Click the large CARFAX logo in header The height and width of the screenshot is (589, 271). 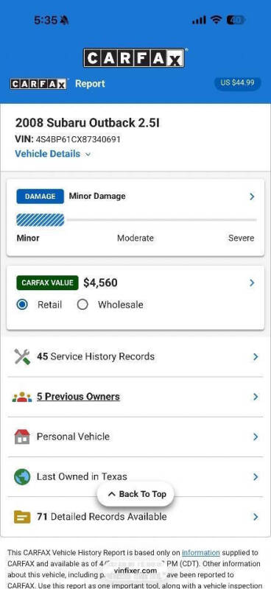(x=134, y=58)
